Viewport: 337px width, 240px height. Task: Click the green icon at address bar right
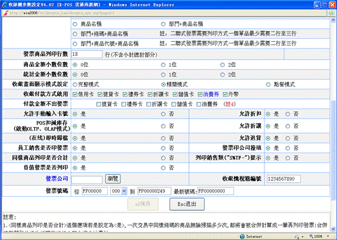click(x=332, y=13)
